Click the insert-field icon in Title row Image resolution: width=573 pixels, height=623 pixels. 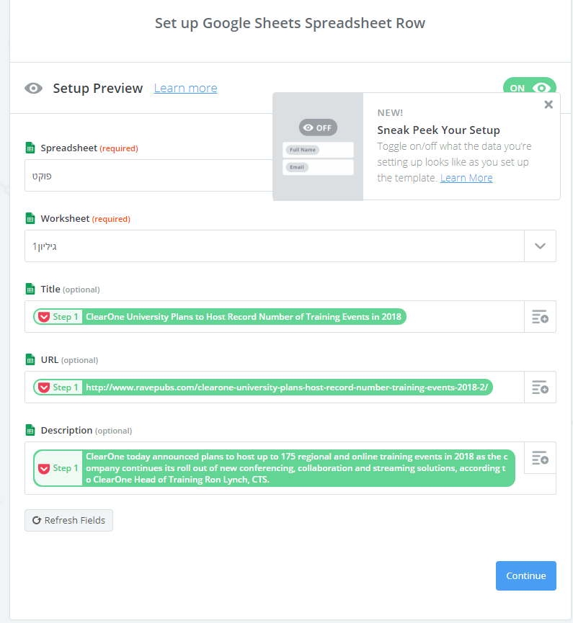(540, 317)
